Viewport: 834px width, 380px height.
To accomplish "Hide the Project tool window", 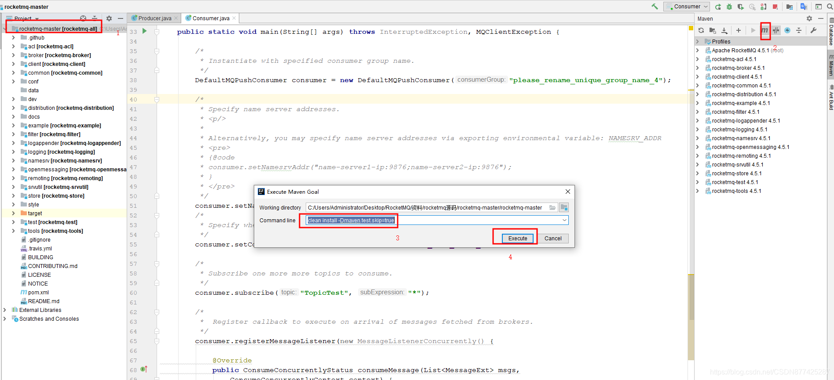I will [120, 18].
